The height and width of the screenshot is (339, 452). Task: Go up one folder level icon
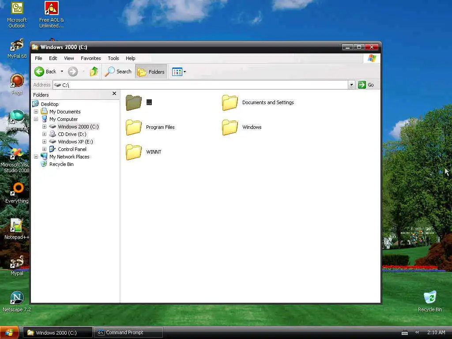pos(94,72)
